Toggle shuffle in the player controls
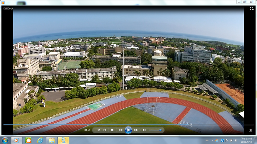 (99, 130)
